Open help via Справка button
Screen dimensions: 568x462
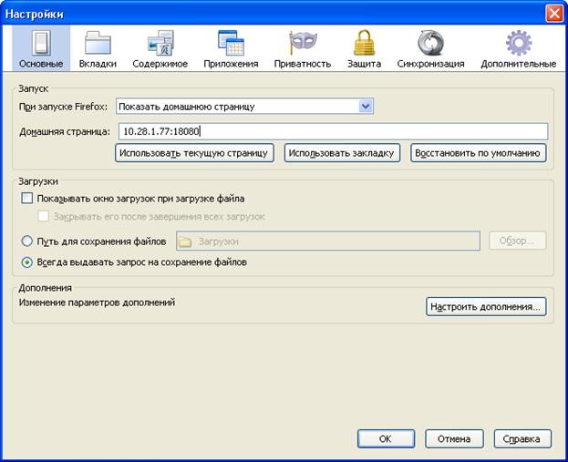[522, 439]
